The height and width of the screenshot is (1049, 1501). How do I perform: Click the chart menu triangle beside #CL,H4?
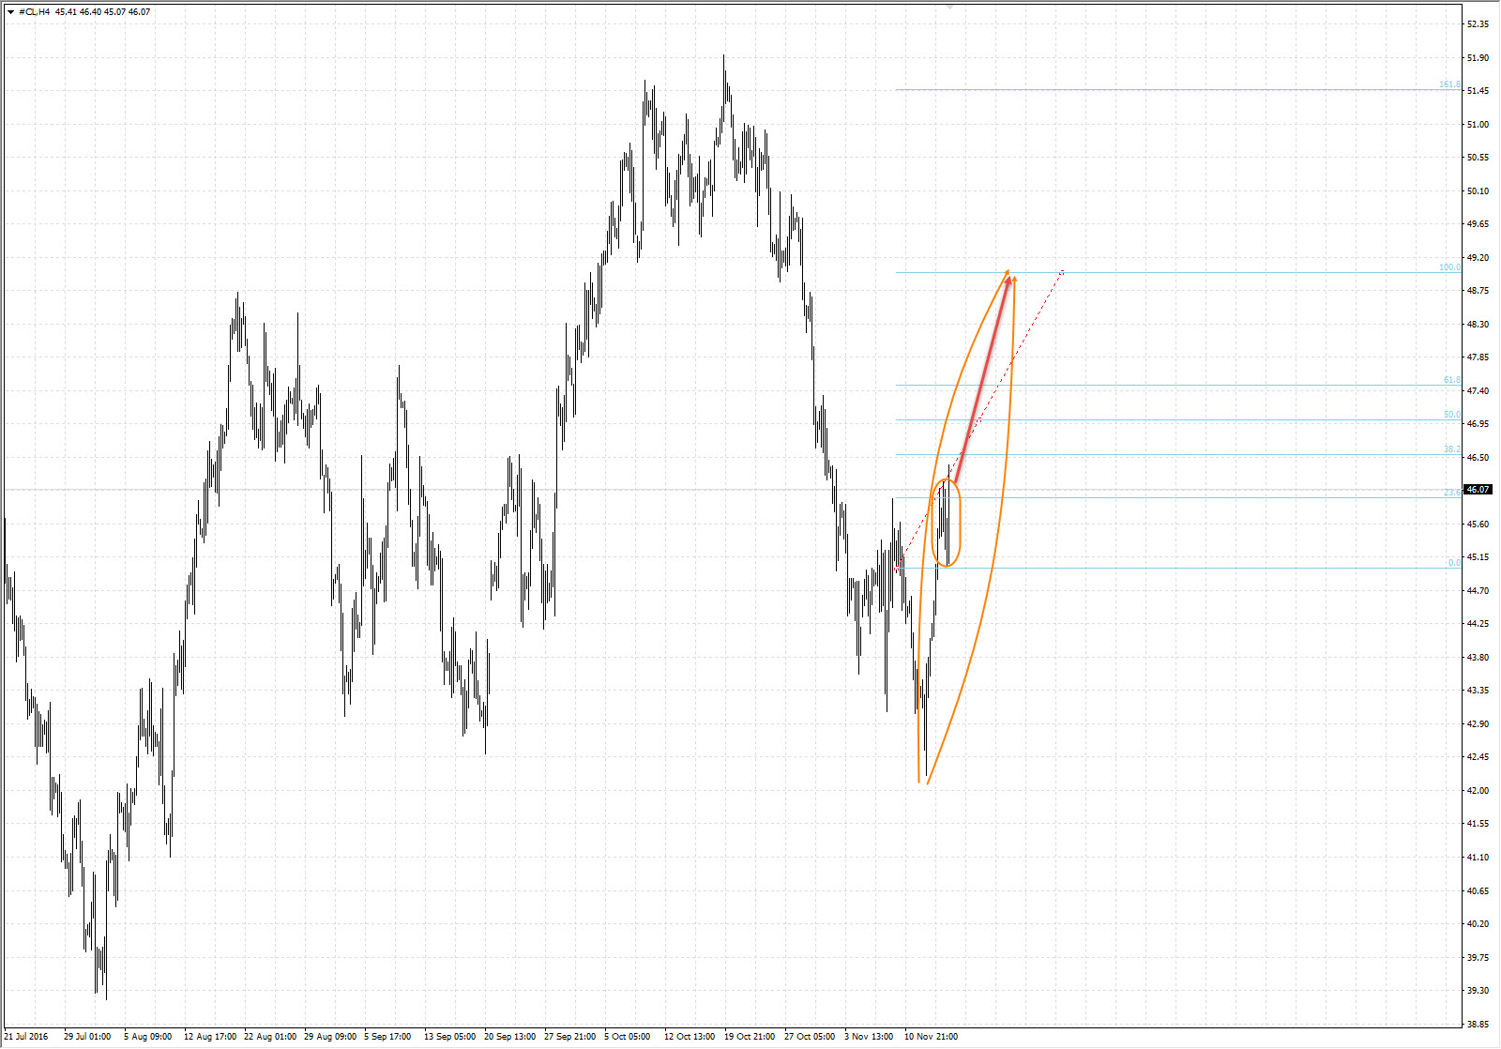coord(10,12)
